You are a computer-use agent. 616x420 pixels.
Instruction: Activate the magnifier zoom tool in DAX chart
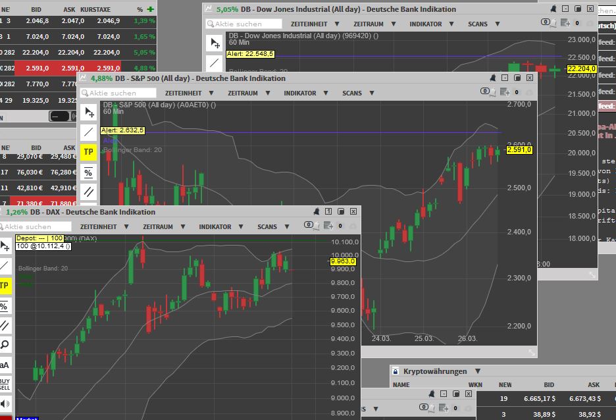click(4, 345)
